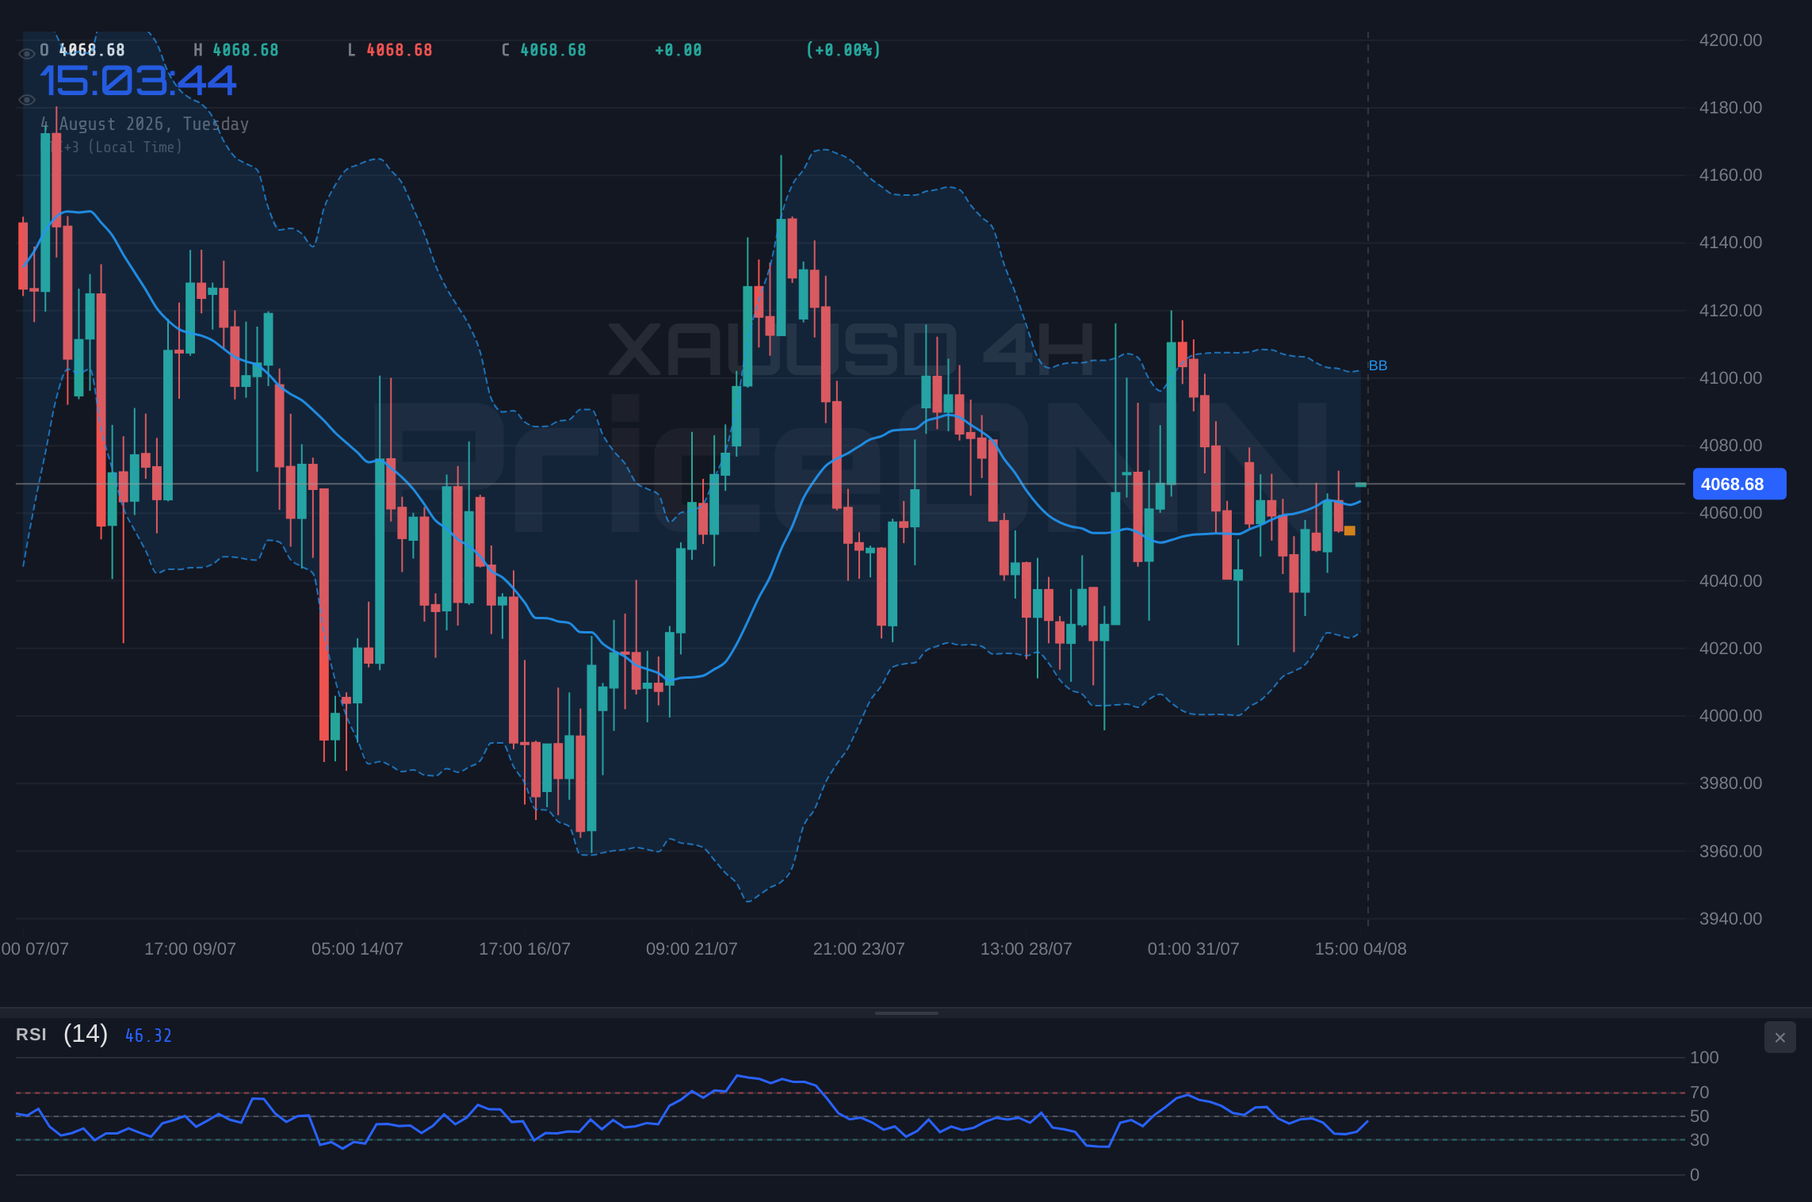Click the clock display 15:03:44
The image size is (1812, 1202).
pos(138,81)
